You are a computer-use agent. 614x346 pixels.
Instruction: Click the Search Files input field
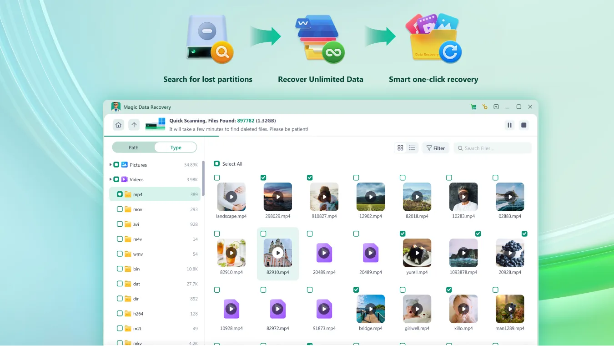(495, 148)
